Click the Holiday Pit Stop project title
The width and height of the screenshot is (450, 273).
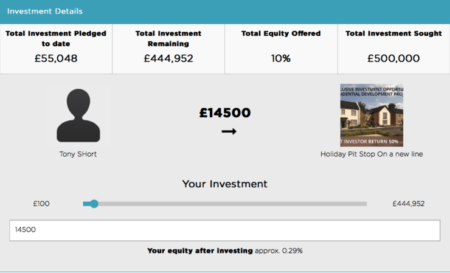click(372, 154)
